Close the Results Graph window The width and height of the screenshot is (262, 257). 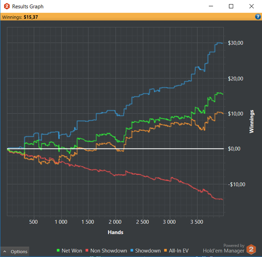(x=252, y=6)
